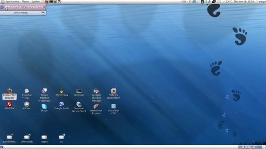Open the System menu
Viewport: 266px width, 149px height.
(x=35, y=2)
